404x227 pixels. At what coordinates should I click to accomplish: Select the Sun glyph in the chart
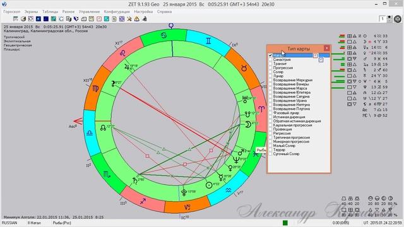point(209,185)
